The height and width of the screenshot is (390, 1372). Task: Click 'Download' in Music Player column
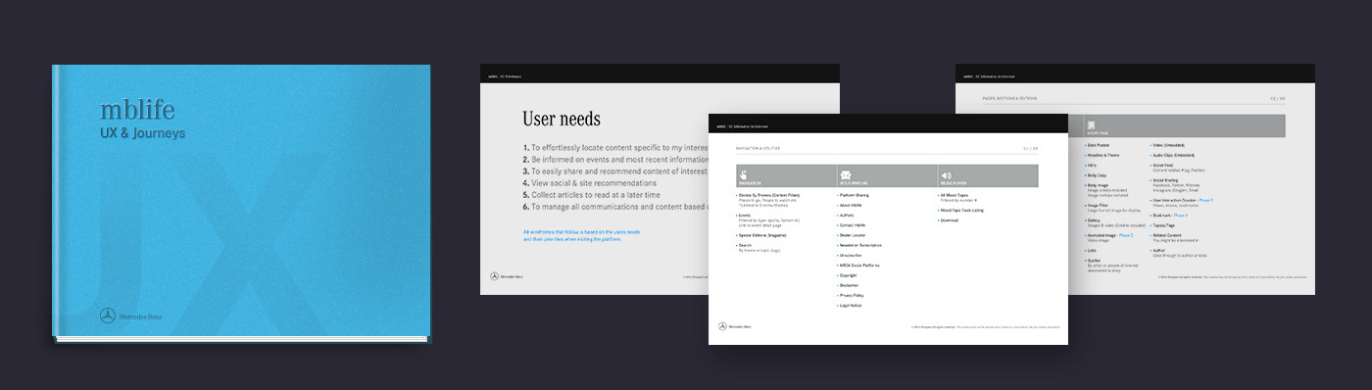949,220
